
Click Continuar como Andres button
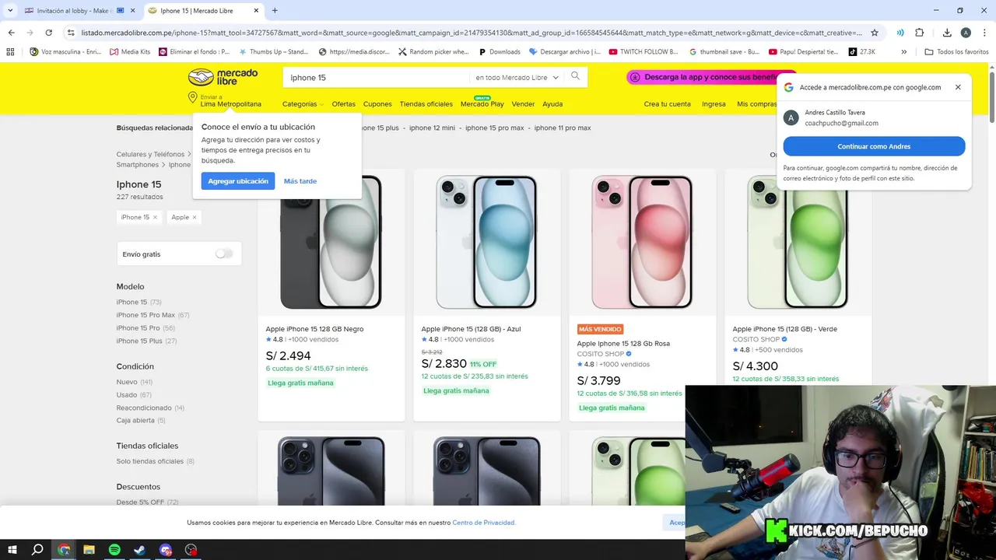point(874,146)
